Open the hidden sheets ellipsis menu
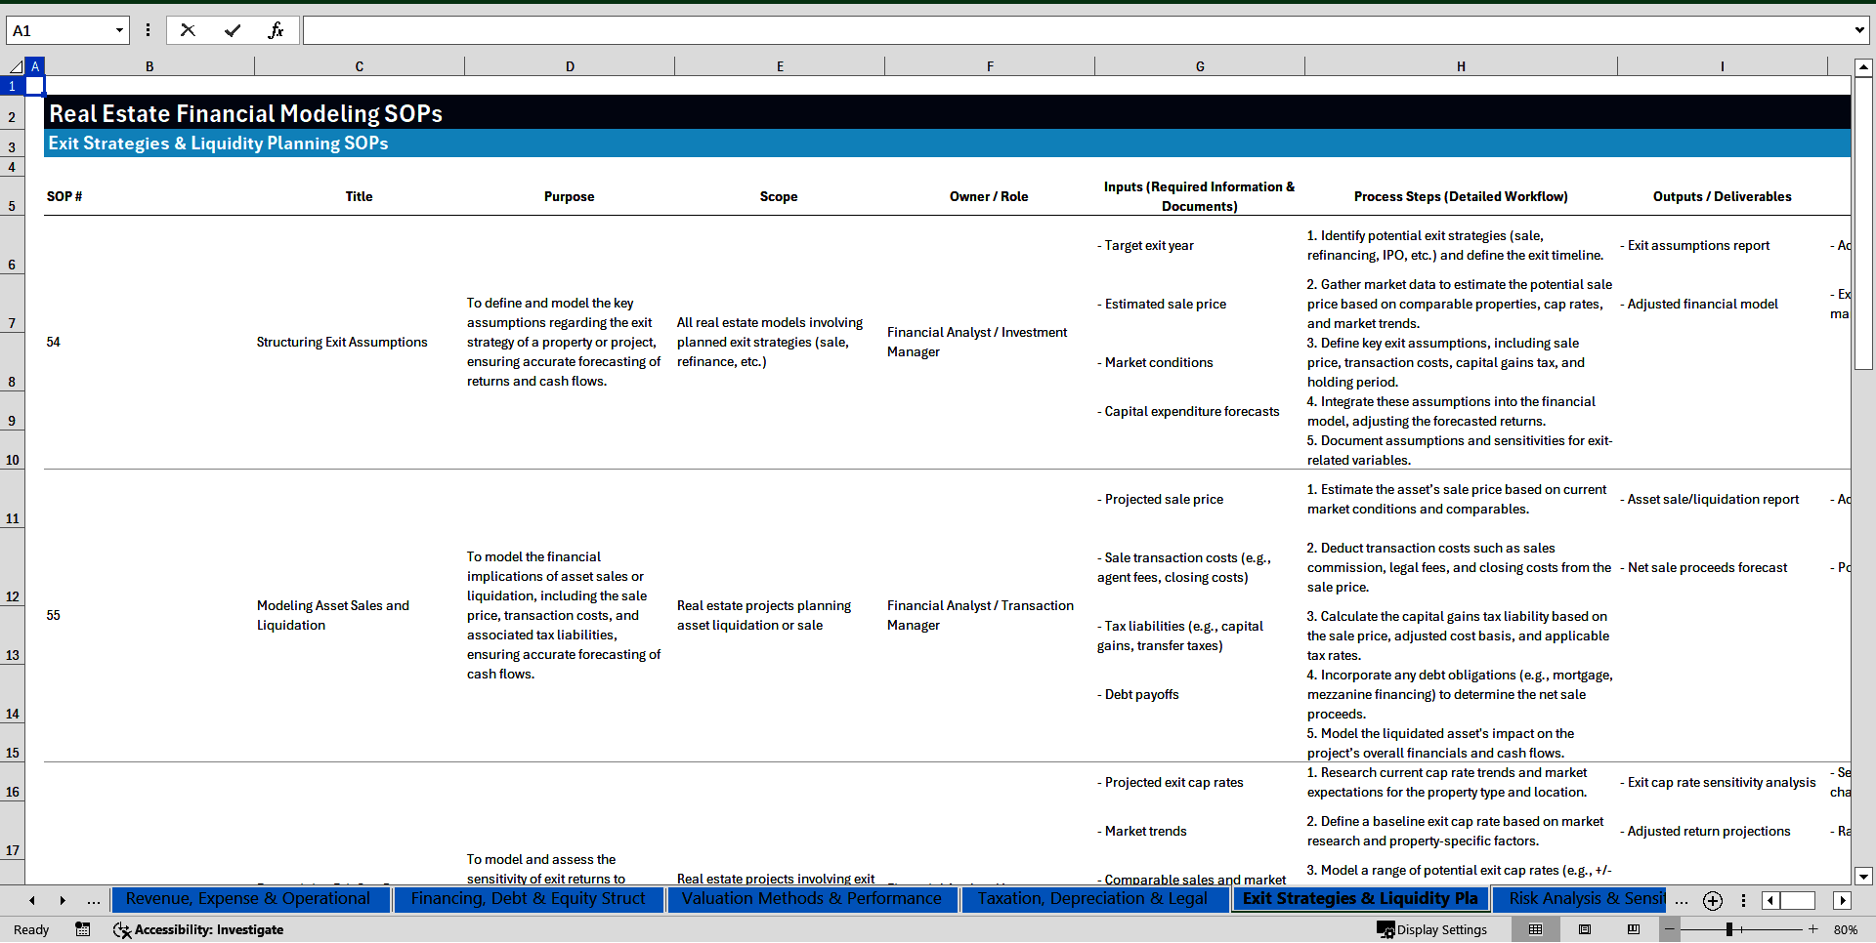The height and width of the screenshot is (943, 1876). (1682, 900)
